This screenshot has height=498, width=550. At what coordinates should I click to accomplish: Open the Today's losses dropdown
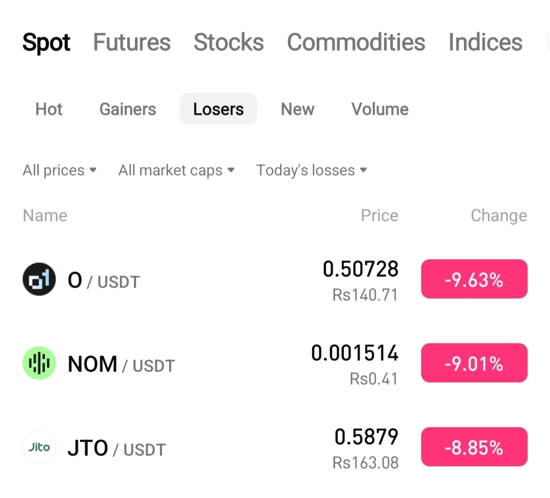pyautogui.click(x=312, y=170)
